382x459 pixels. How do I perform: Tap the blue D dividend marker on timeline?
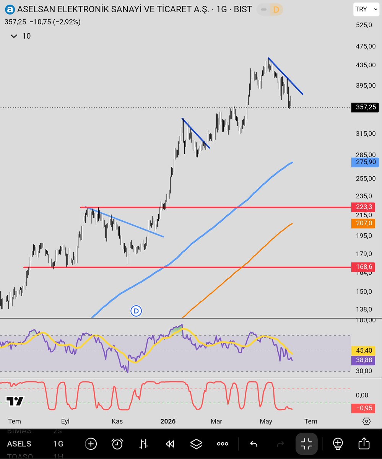[x=136, y=311]
